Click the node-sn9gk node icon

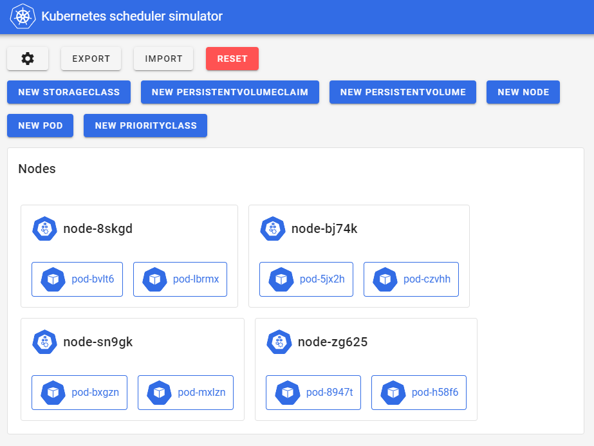tap(45, 342)
